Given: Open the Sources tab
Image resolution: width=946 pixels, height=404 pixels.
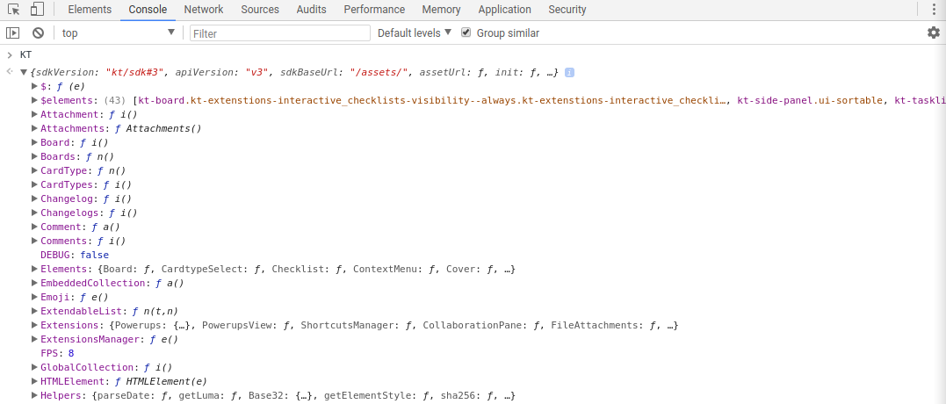Looking at the screenshot, I should (x=260, y=10).
